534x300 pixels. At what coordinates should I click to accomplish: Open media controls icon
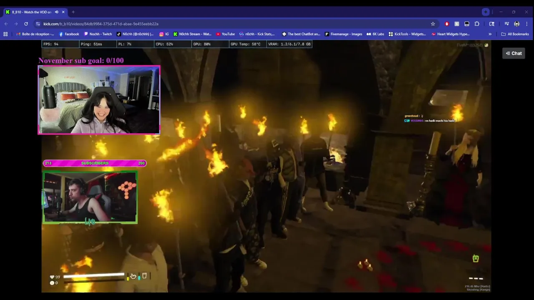coord(506,24)
